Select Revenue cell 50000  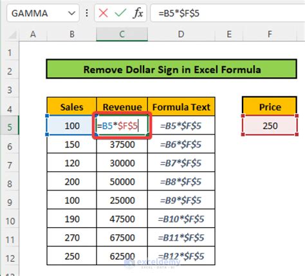(122, 181)
